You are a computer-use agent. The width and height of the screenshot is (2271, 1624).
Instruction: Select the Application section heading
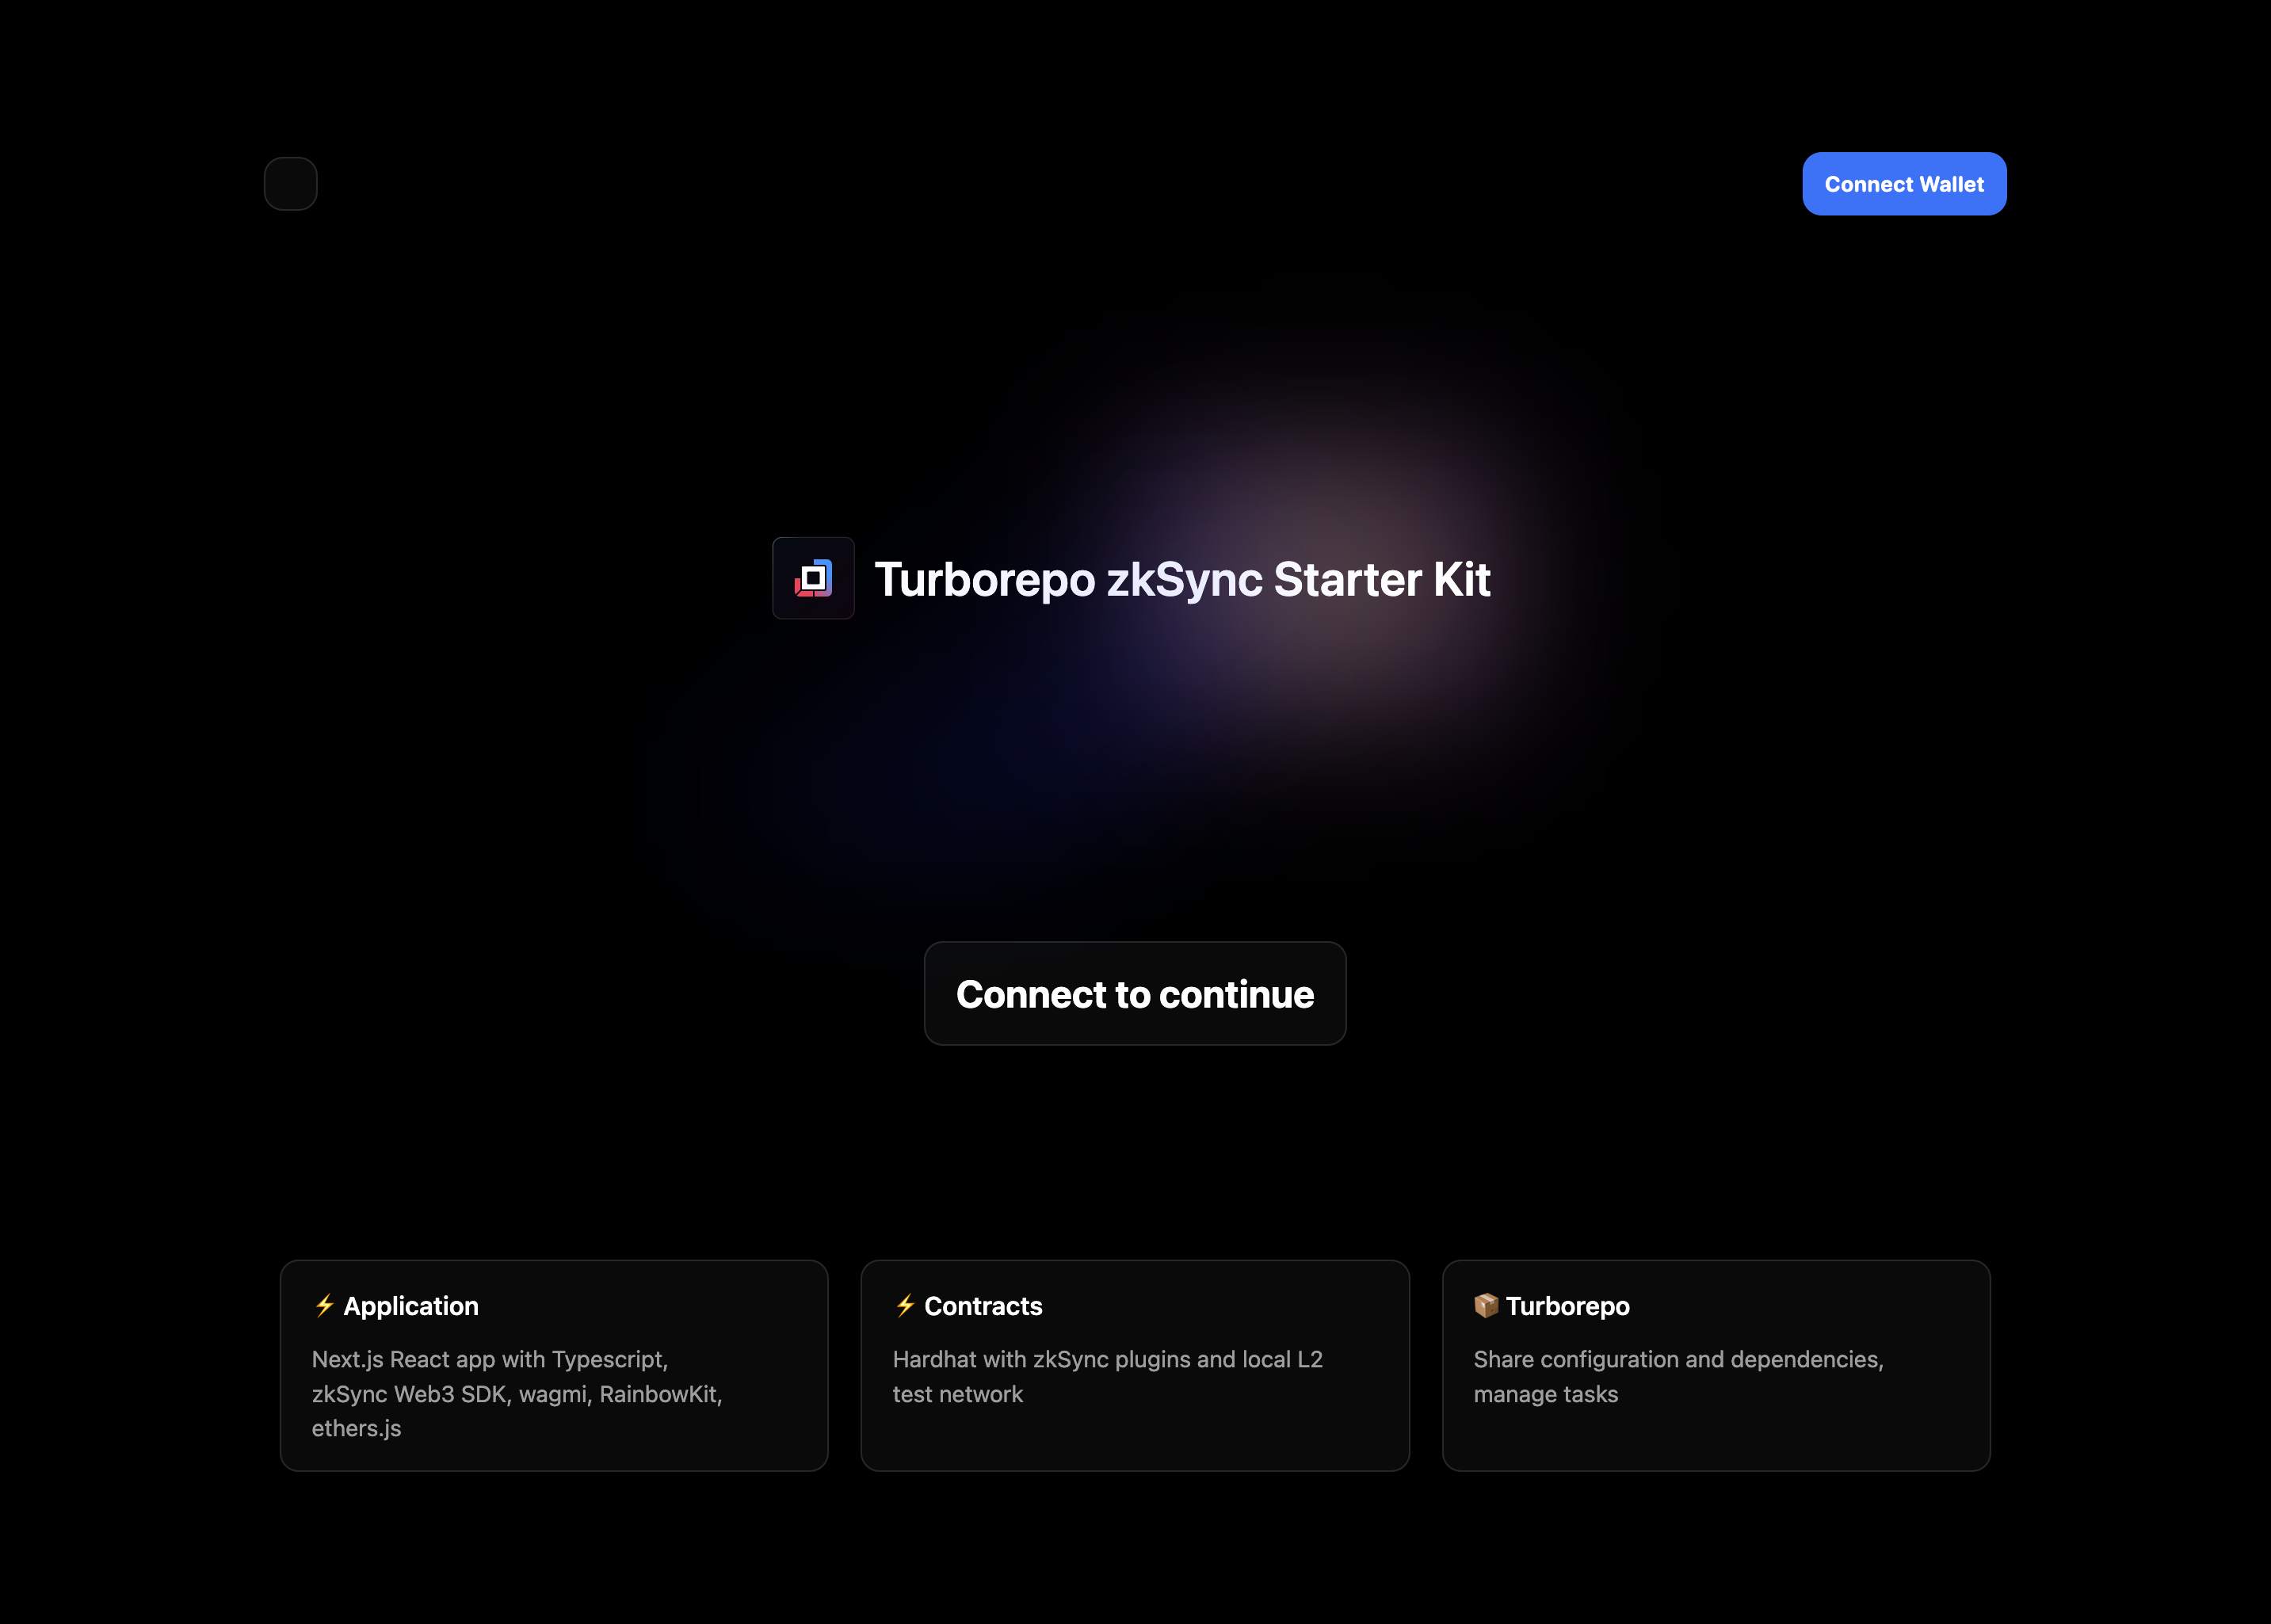pos(412,1305)
